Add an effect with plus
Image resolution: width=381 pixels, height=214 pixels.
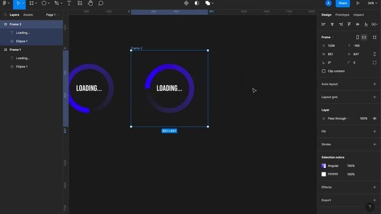click(374, 187)
